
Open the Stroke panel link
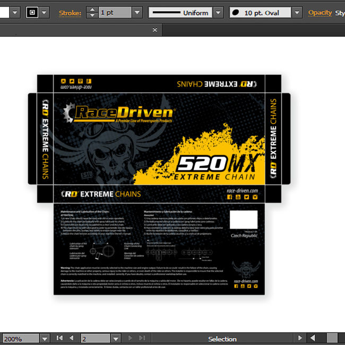[x=70, y=13]
